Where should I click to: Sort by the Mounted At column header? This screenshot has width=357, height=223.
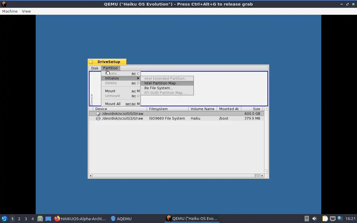(x=229, y=109)
